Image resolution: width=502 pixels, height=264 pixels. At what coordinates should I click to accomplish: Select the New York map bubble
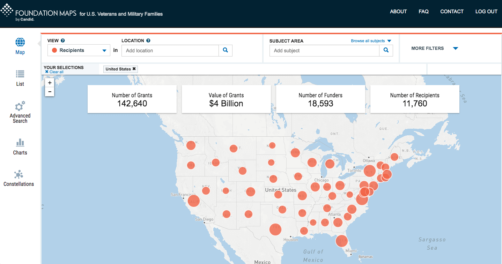pyautogui.click(x=369, y=171)
